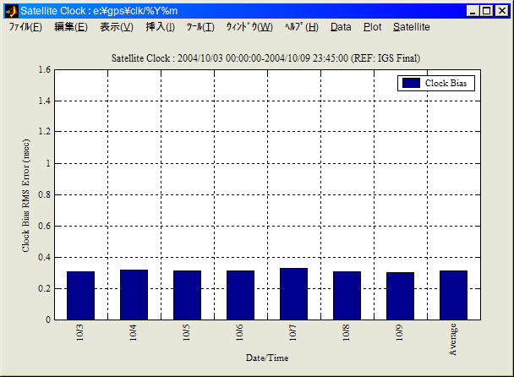Open the ツール(T) menu
514x377 pixels.
tap(200, 27)
